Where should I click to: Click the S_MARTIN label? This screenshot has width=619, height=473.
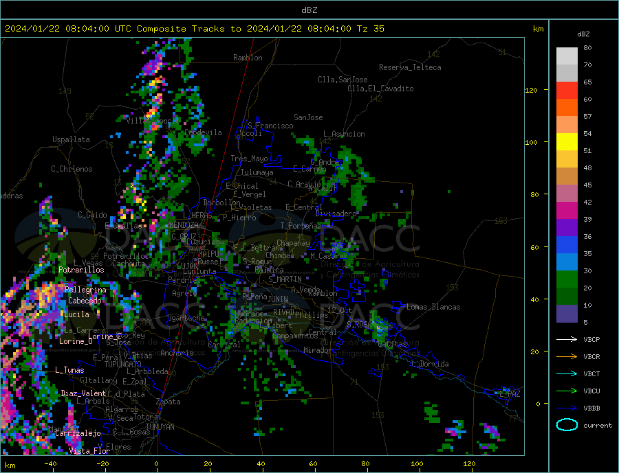point(285,279)
